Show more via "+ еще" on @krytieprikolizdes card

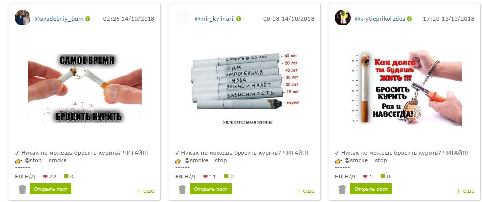tap(465, 191)
